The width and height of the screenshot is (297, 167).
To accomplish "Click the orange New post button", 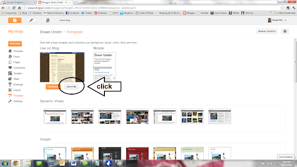I will click(x=15, y=44).
